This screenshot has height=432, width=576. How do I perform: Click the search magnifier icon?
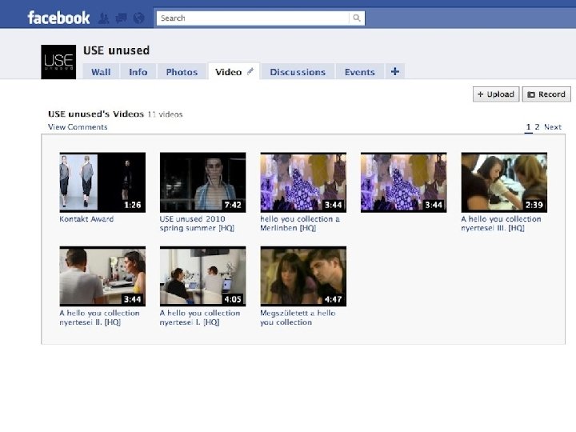click(x=356, y=18)
